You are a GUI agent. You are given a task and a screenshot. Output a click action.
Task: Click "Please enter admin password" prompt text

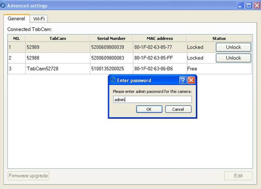152,91
